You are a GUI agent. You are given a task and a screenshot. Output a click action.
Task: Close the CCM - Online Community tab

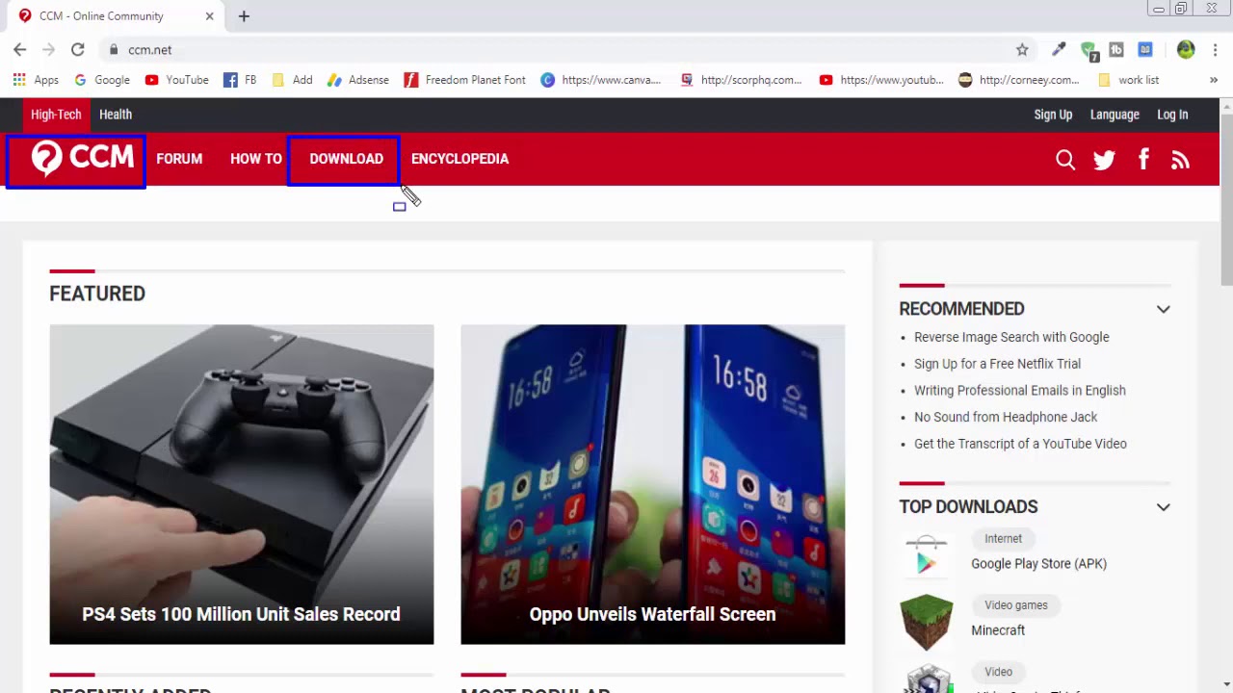pos(210,16)
